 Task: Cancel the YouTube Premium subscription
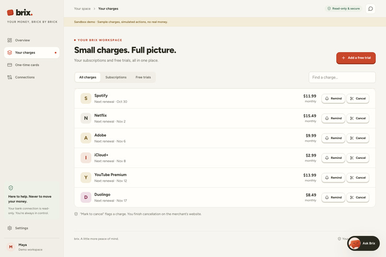[x=358, y=178]
